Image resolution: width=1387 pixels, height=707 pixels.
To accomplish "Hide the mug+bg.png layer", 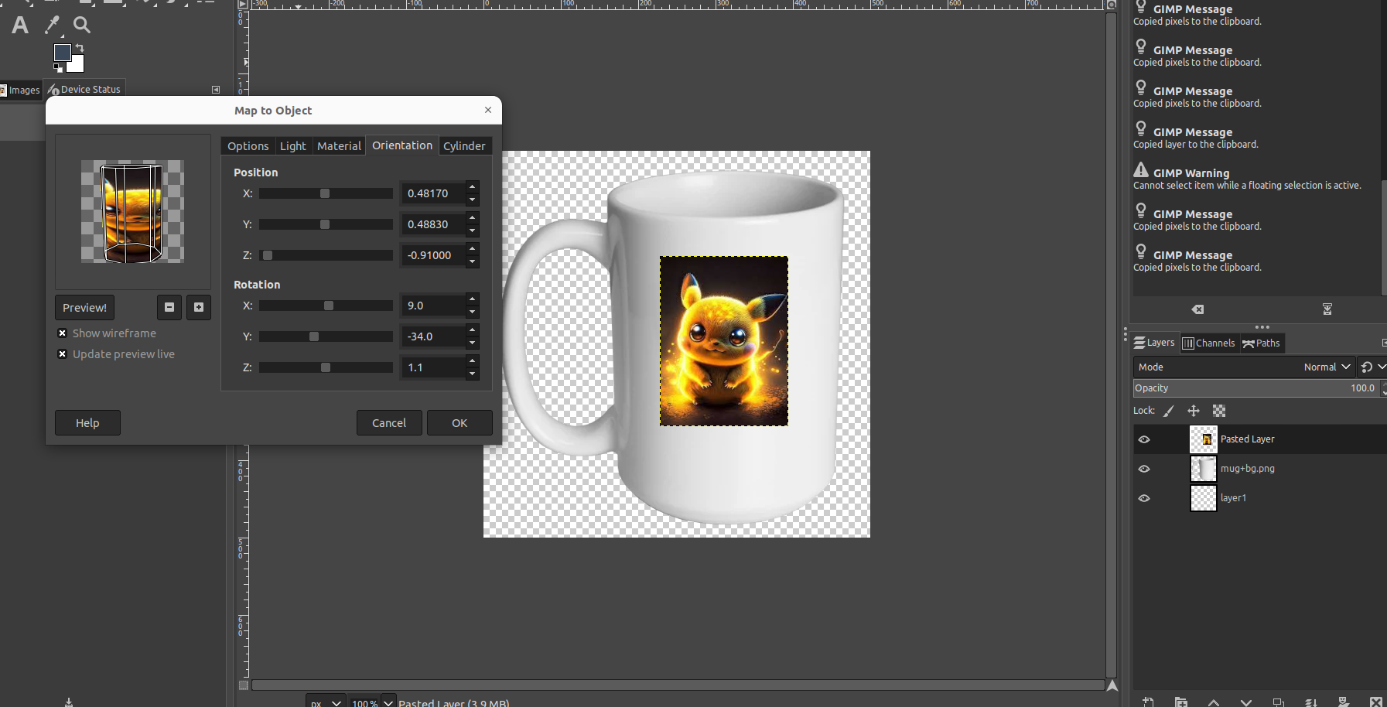I will click(1144, 469).
